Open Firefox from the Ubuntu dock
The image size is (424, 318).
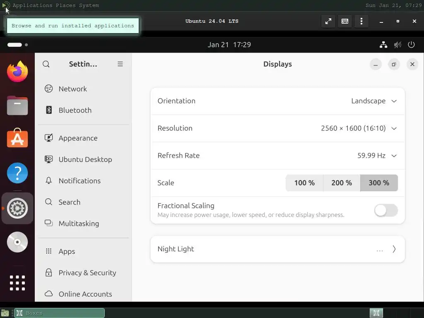(17, 71)
